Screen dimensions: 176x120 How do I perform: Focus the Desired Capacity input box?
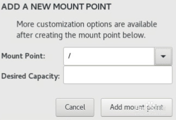(x=118, y=75)
